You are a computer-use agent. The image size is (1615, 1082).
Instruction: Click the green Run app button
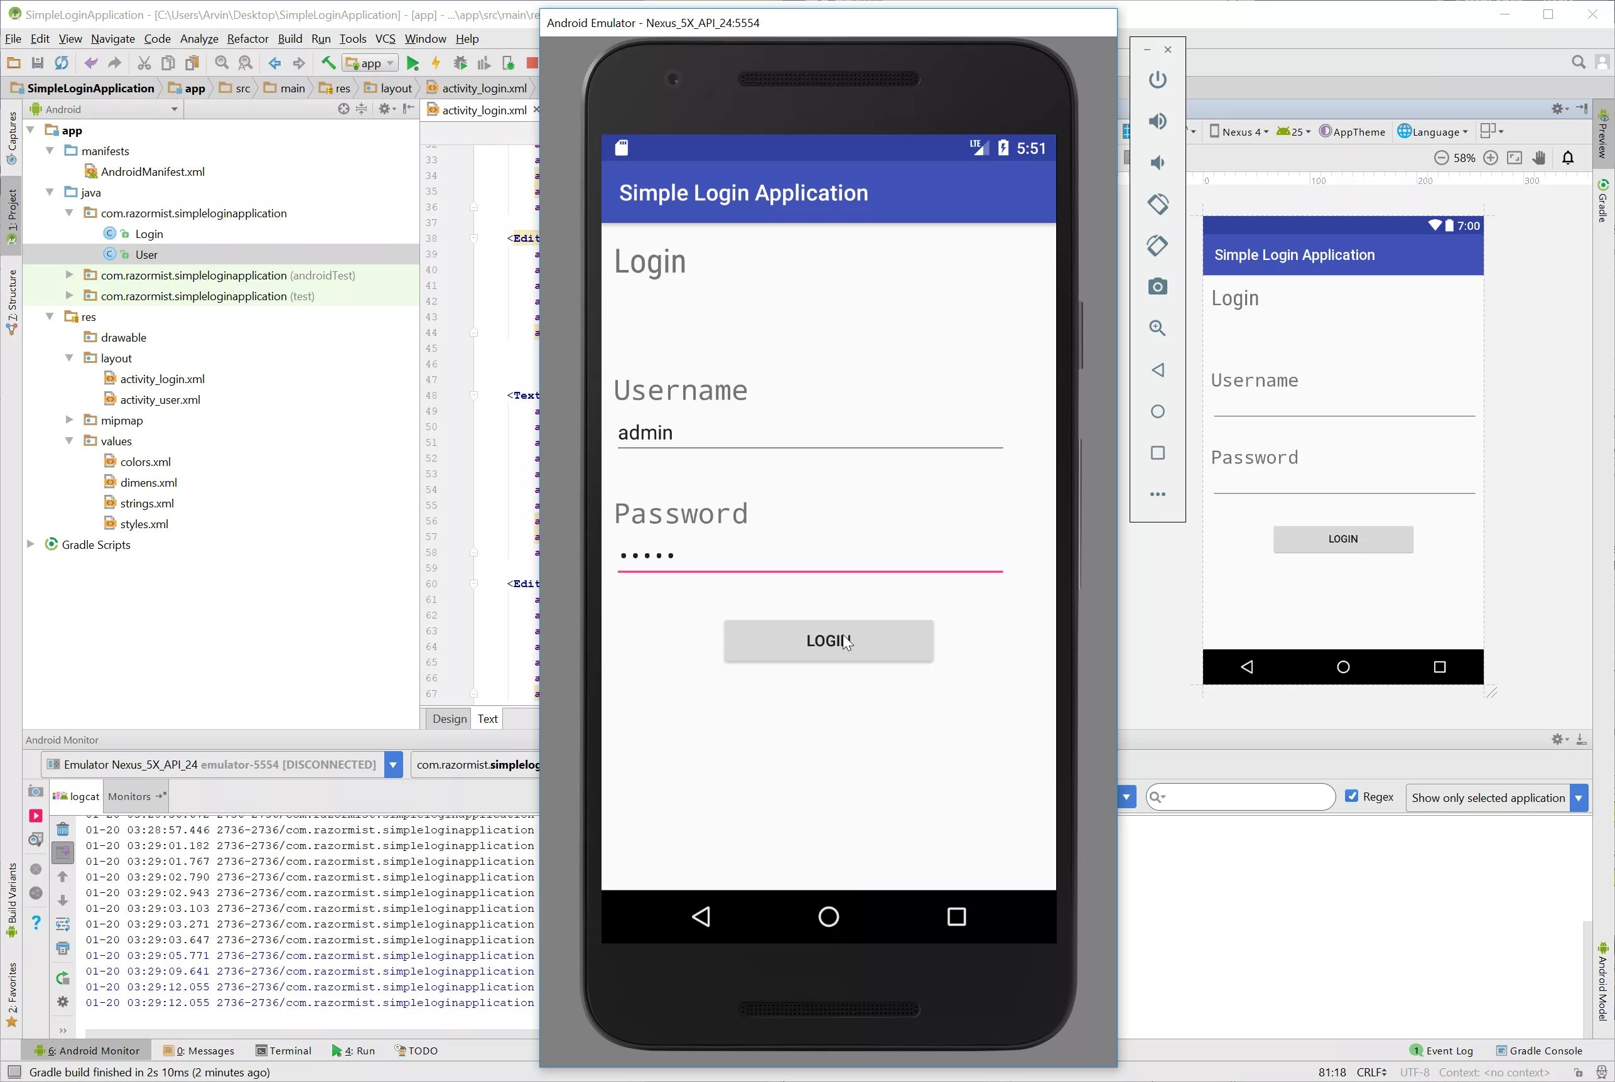[413, 63]
